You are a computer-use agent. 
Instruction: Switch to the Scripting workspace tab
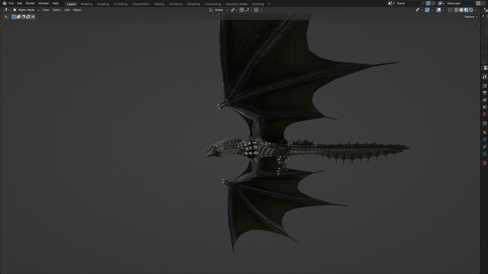[x=258, y=4]
